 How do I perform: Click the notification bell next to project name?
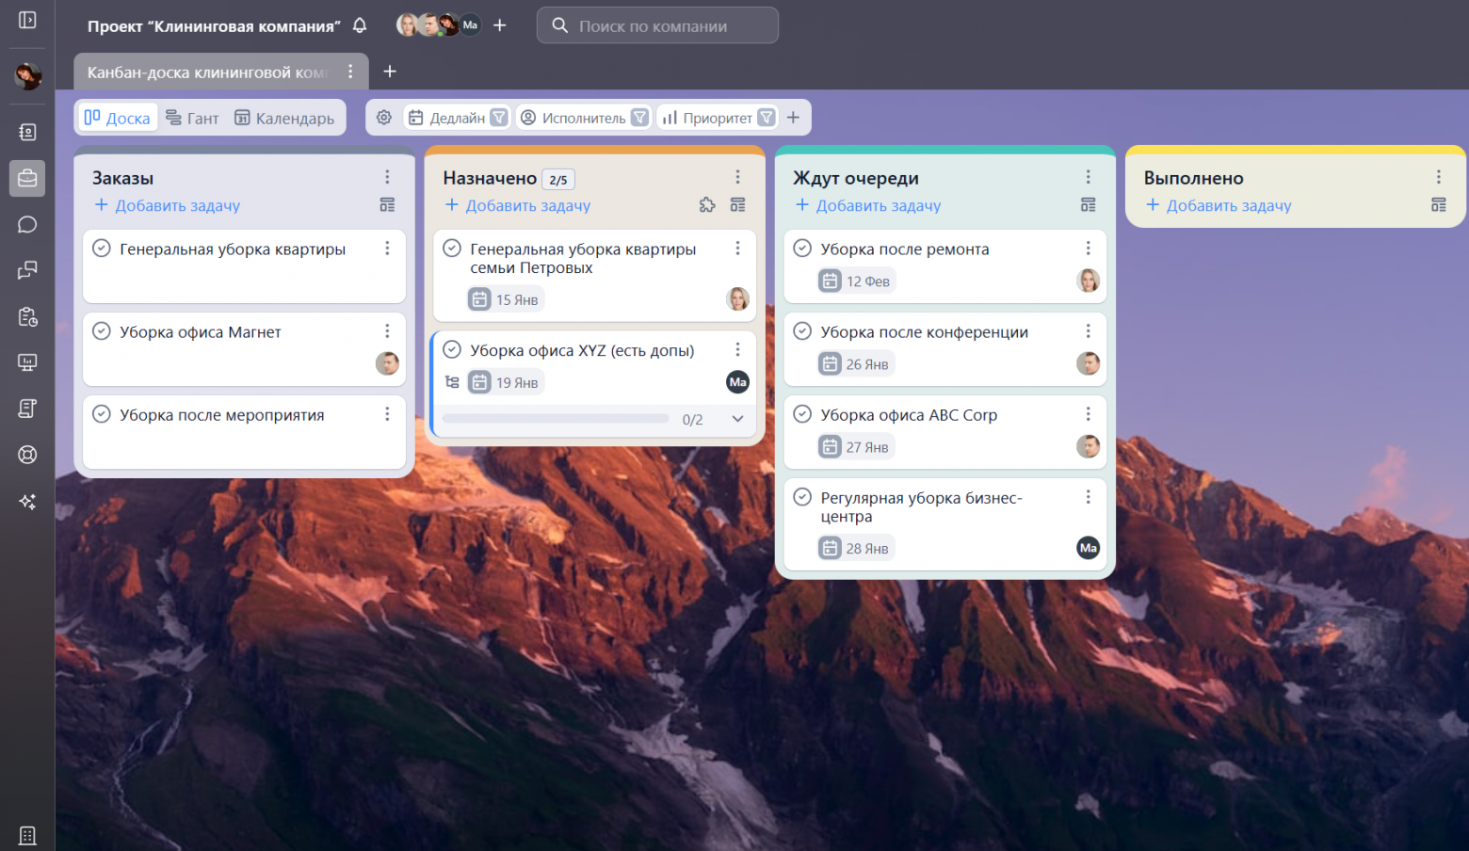coord(360,25)
